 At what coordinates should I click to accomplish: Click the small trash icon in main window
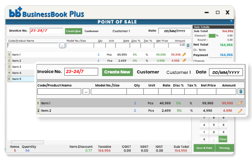pos(188,45)
